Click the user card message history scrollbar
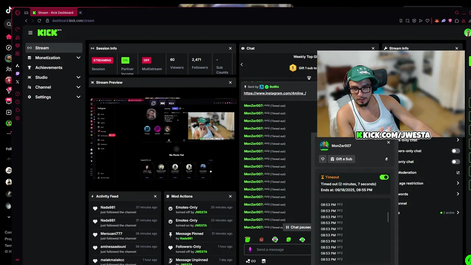471x265 pixels. [388, 217]
